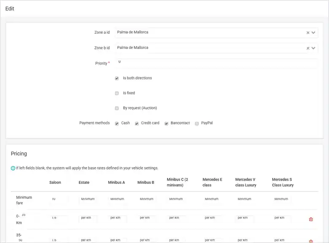Click the Minibus B column header

pos(146,182)
